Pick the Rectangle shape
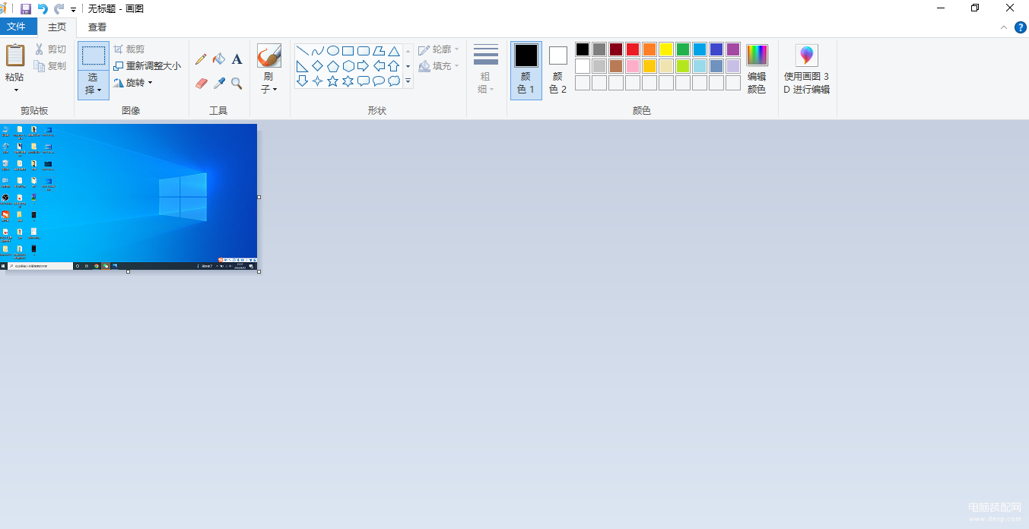This screenshot has height=529, width=1029. pyautogui.click(x=348, y=51)
